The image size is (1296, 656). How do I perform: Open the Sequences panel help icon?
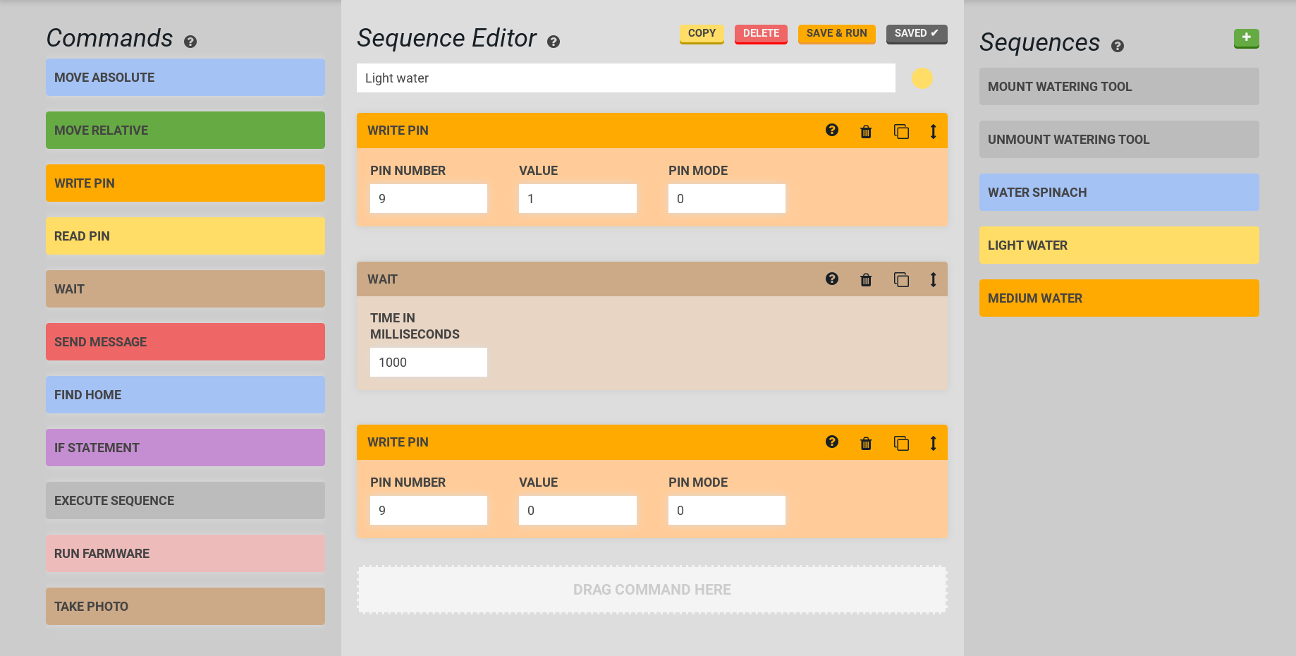coord(1118,46)
